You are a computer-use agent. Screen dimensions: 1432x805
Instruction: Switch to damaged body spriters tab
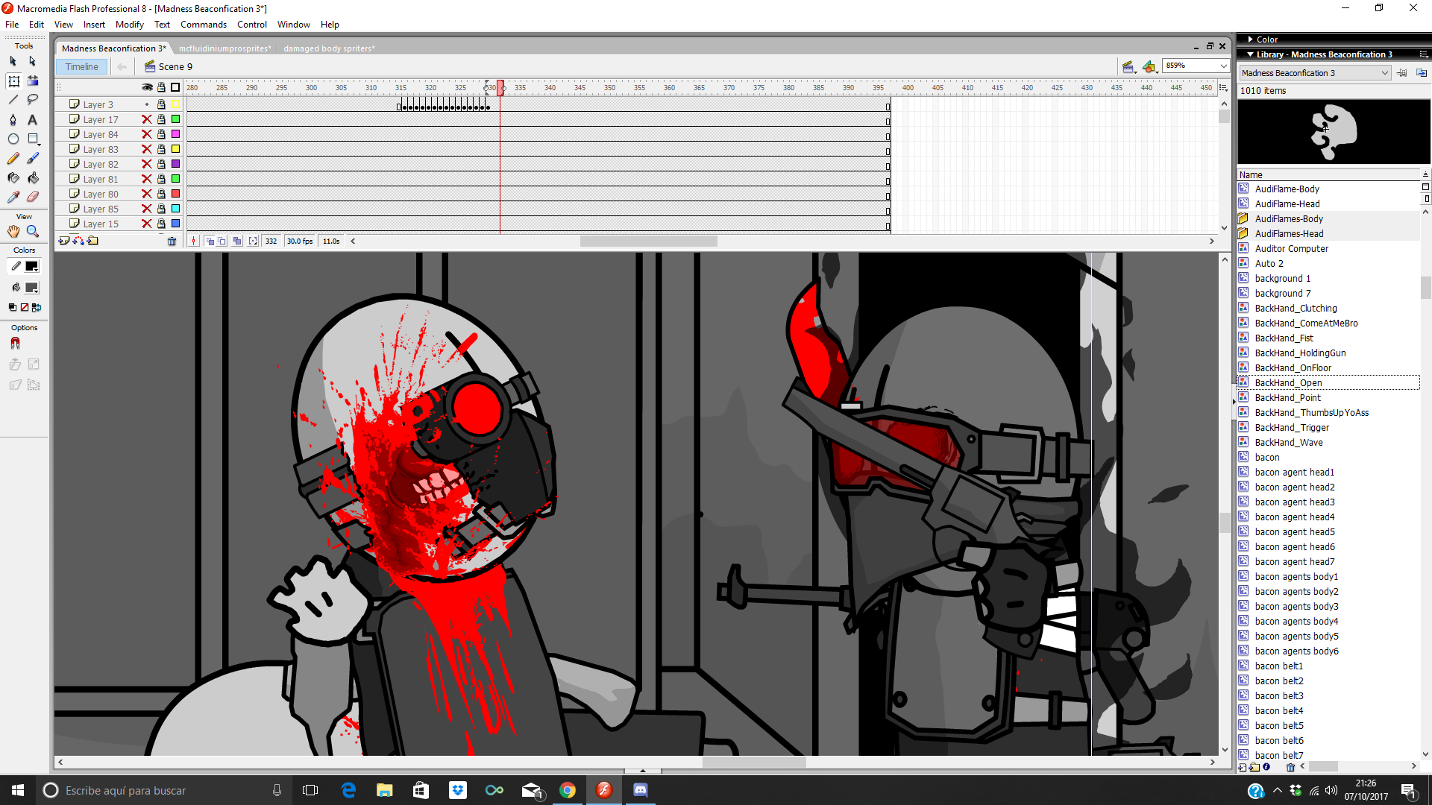(329, 48)
